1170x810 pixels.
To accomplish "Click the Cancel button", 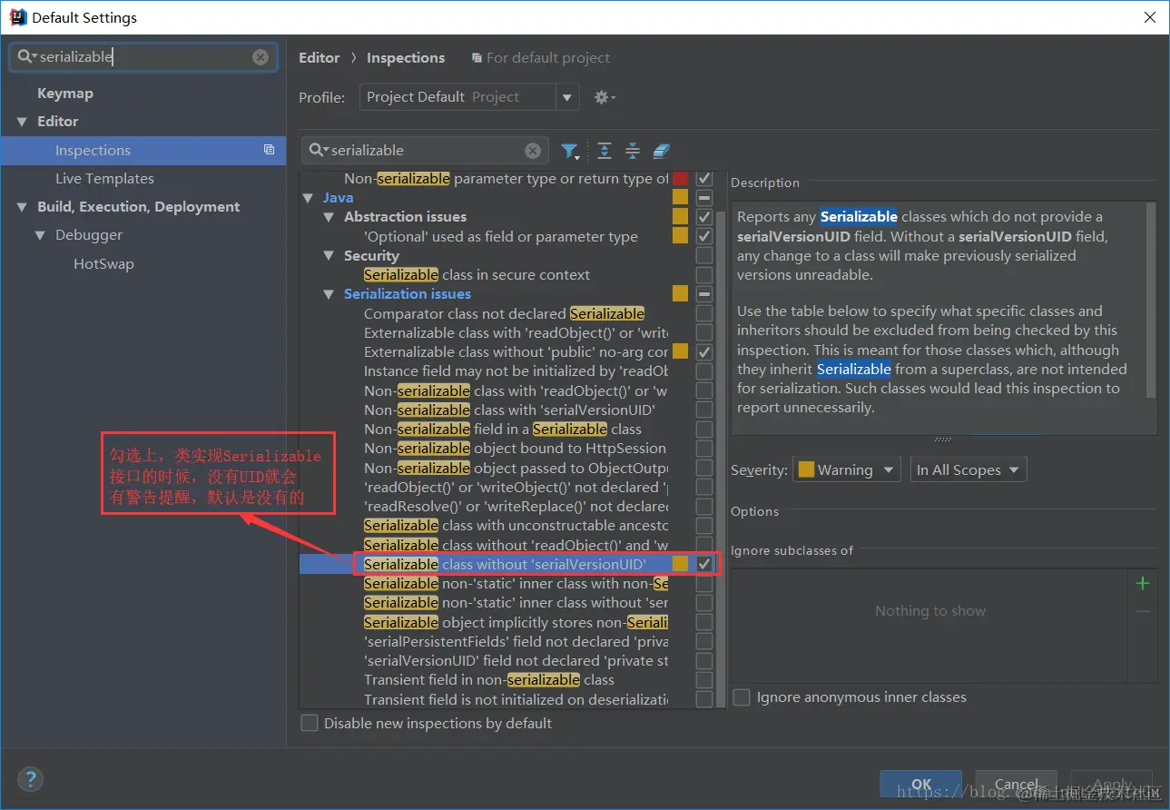I will click(x=1016, y=784).
